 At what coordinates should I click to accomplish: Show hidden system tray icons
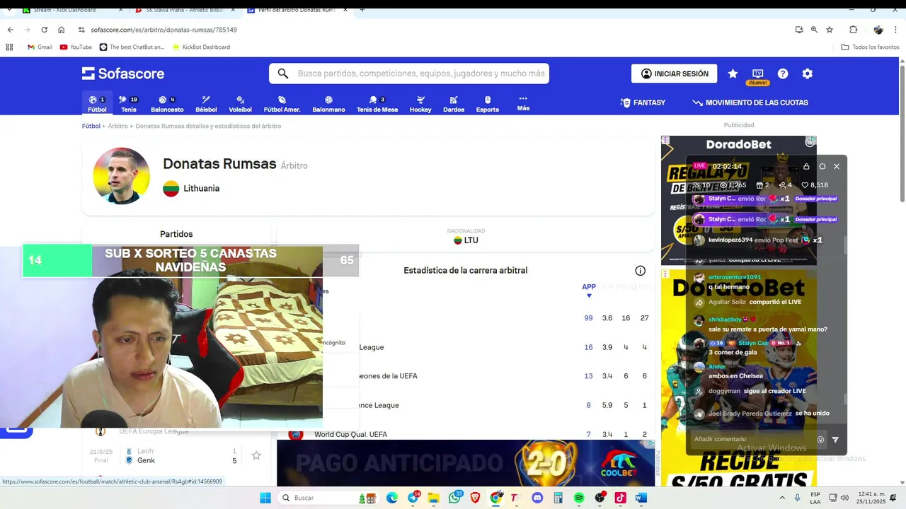783,498
